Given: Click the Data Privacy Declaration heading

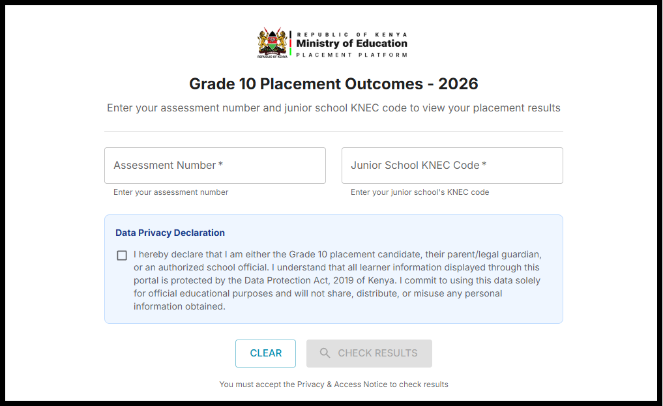Looking at the screenshot, I should tap(169, 233).
